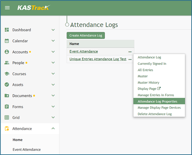This screenshot has width=192, height=155.
Task: Choose Delete Attendance Log from menu
Action: (x=155, y=114)
